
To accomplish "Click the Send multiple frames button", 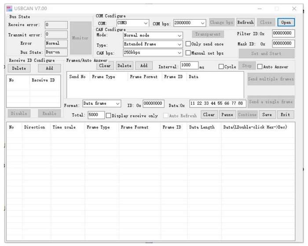I will pos(271,79).
